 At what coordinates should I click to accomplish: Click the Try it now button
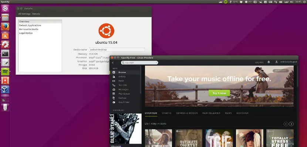219,93
